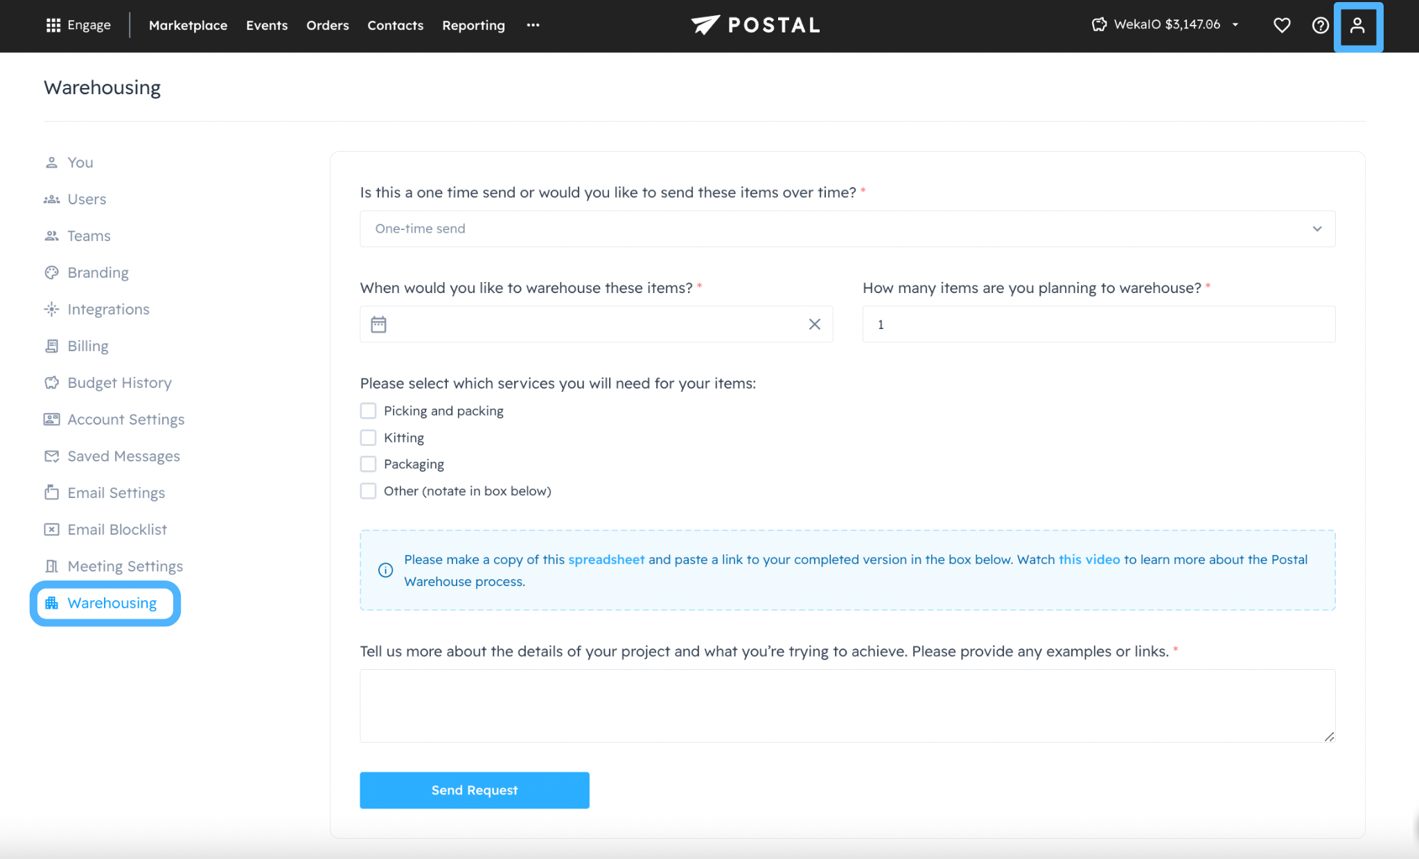Open the Engage apps grid icon
The width and height of the screenshot is (1419, 859).
[53, 26]
